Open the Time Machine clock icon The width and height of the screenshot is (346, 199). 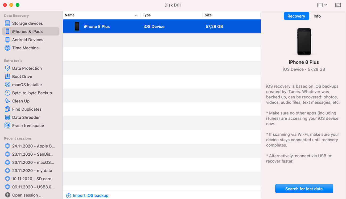[x=7, y=48]
